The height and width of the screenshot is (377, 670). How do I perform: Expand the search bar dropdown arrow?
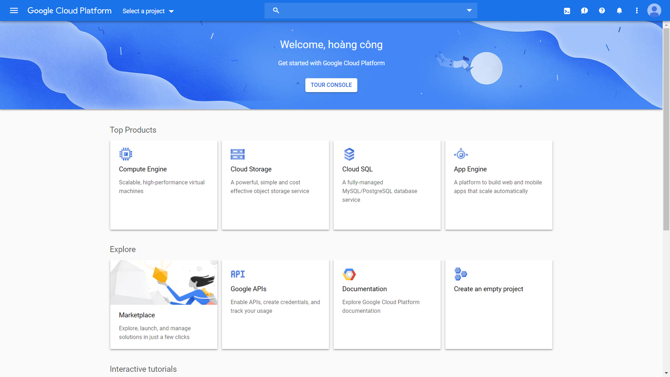pyautogui.click(x=469, y=11)
